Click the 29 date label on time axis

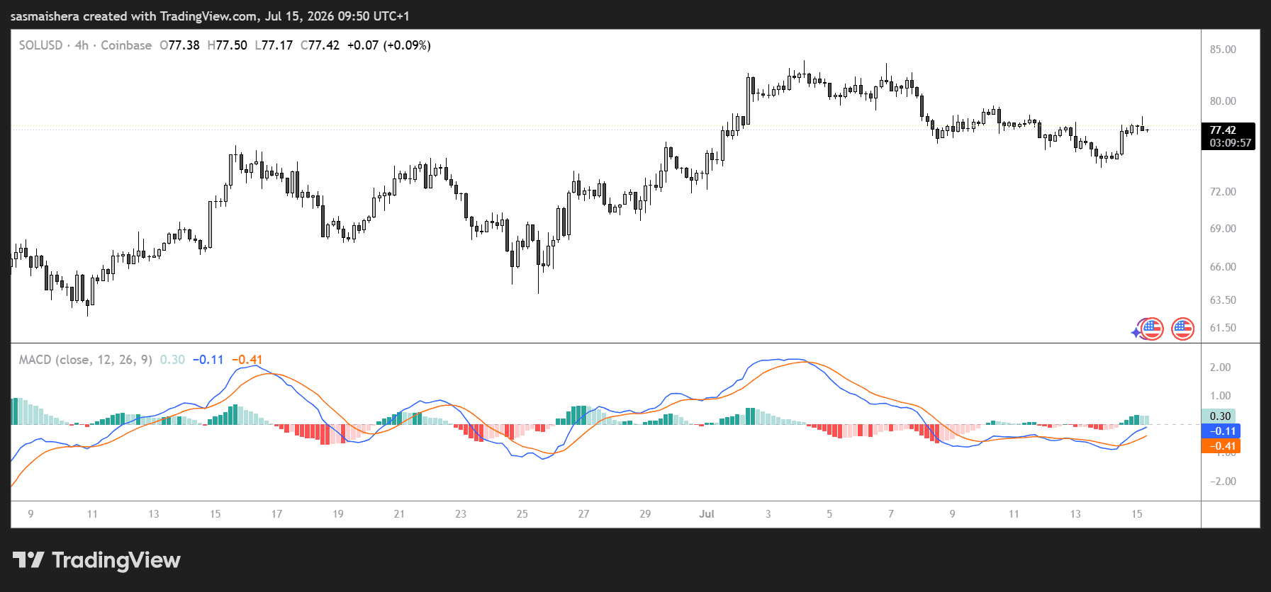tap(645, 514)
